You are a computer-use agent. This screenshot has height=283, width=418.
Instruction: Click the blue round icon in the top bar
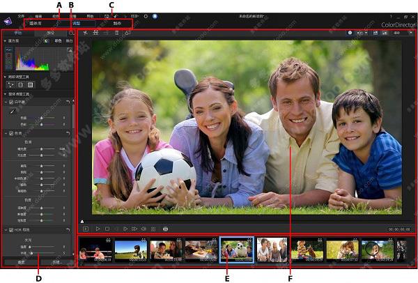coord(155,16)
